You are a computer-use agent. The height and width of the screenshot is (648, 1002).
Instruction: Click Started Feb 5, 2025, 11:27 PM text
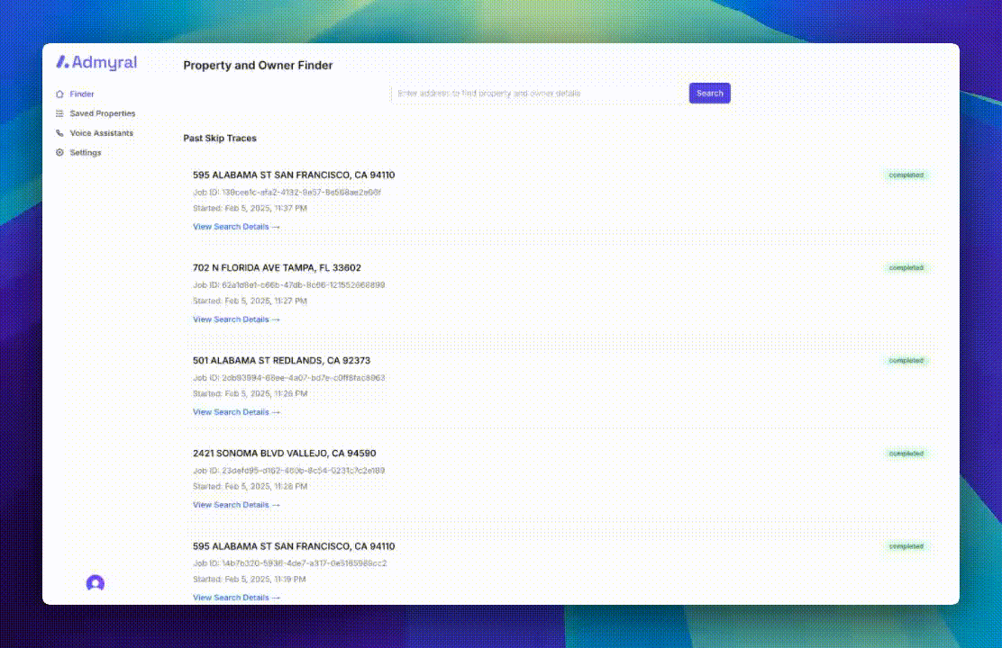click(250, 301)
